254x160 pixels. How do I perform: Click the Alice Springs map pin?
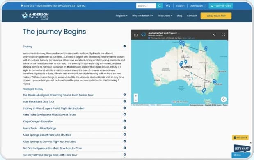185,62
